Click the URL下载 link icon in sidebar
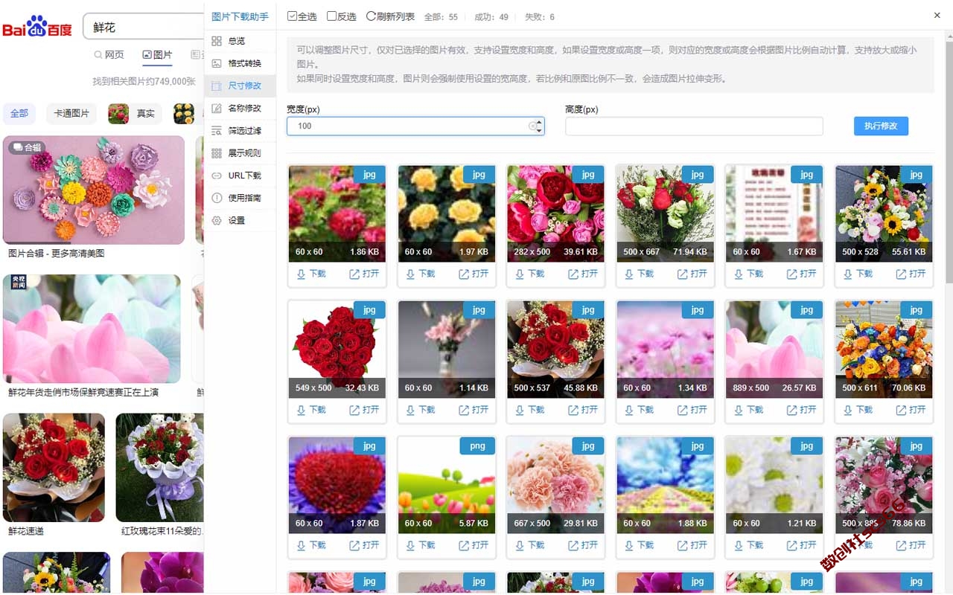Screen dimensions: 953x595 [x=217, y=176]
